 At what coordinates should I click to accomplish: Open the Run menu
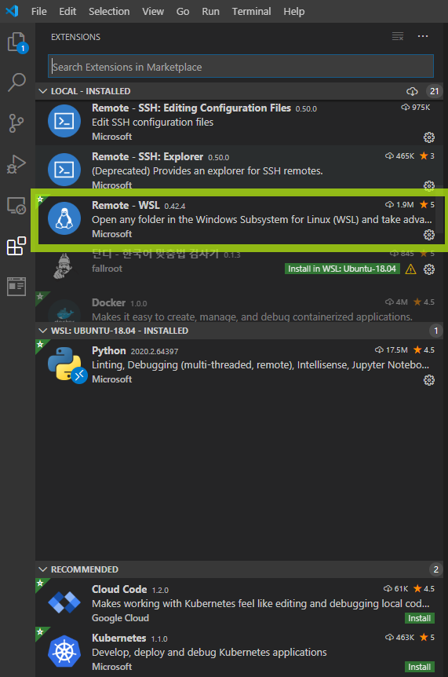210,11
